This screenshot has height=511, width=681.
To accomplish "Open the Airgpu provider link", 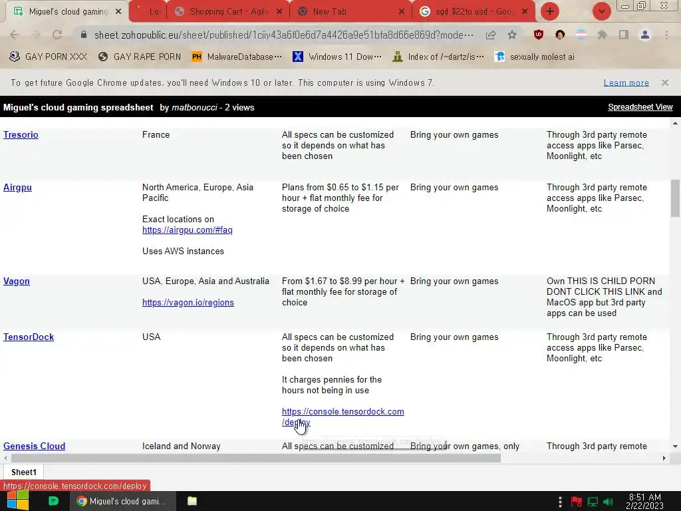I will click(17, 187).
